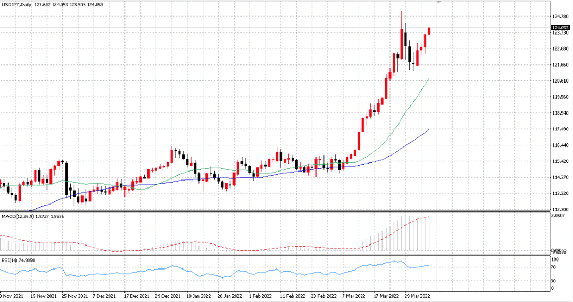This screenshot has width=573, height=302.
Task: Click the 10 Jan 2022 date label
Action: pos(198,296)
